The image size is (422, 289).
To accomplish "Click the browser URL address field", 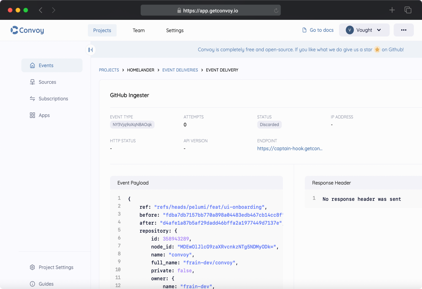I will pyautogui.click(x=210, y=10).
